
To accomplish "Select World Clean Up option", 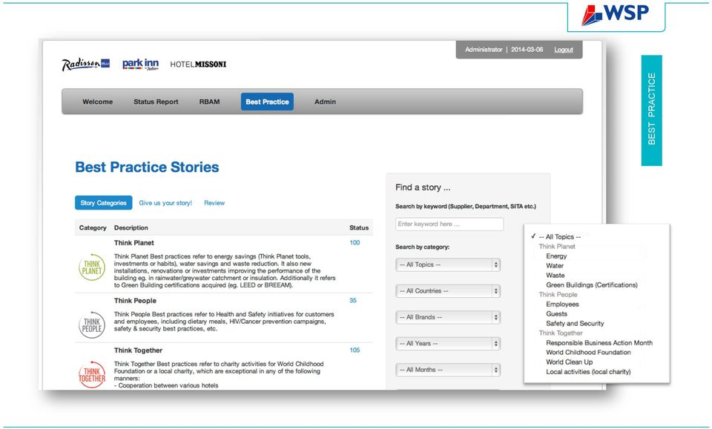I will click(x=570, y=362).
